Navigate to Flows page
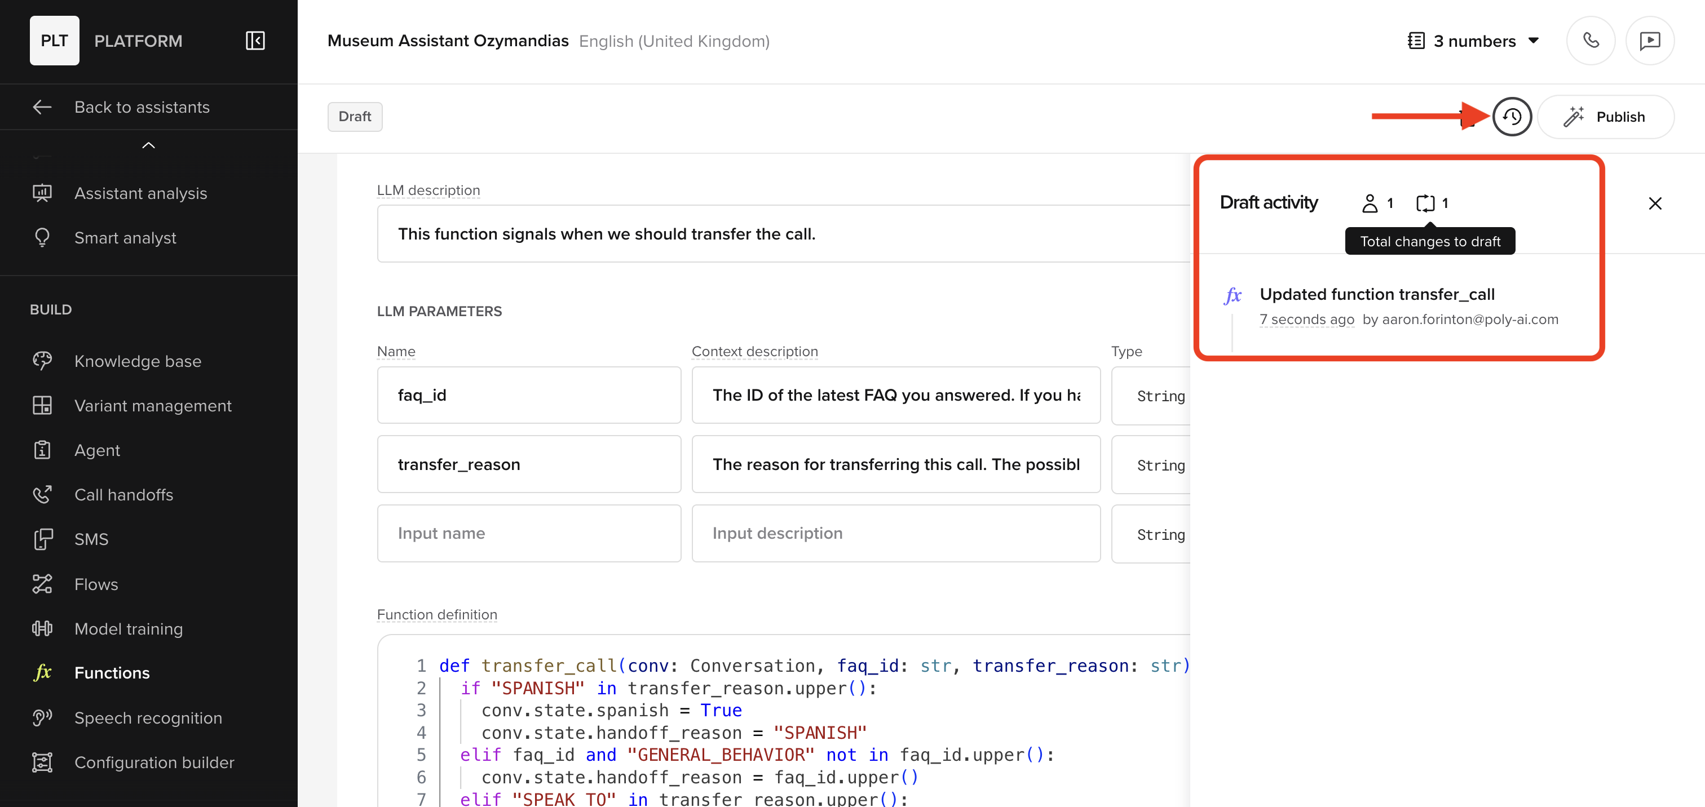Viewport: 1705px width, 807px height. point(96,583)
